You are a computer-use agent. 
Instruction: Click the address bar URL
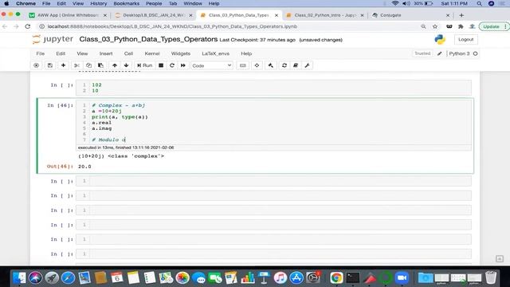tap(172, 26)
